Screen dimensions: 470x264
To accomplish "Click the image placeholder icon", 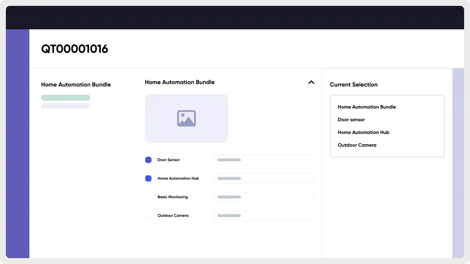I will coord(187,118).
